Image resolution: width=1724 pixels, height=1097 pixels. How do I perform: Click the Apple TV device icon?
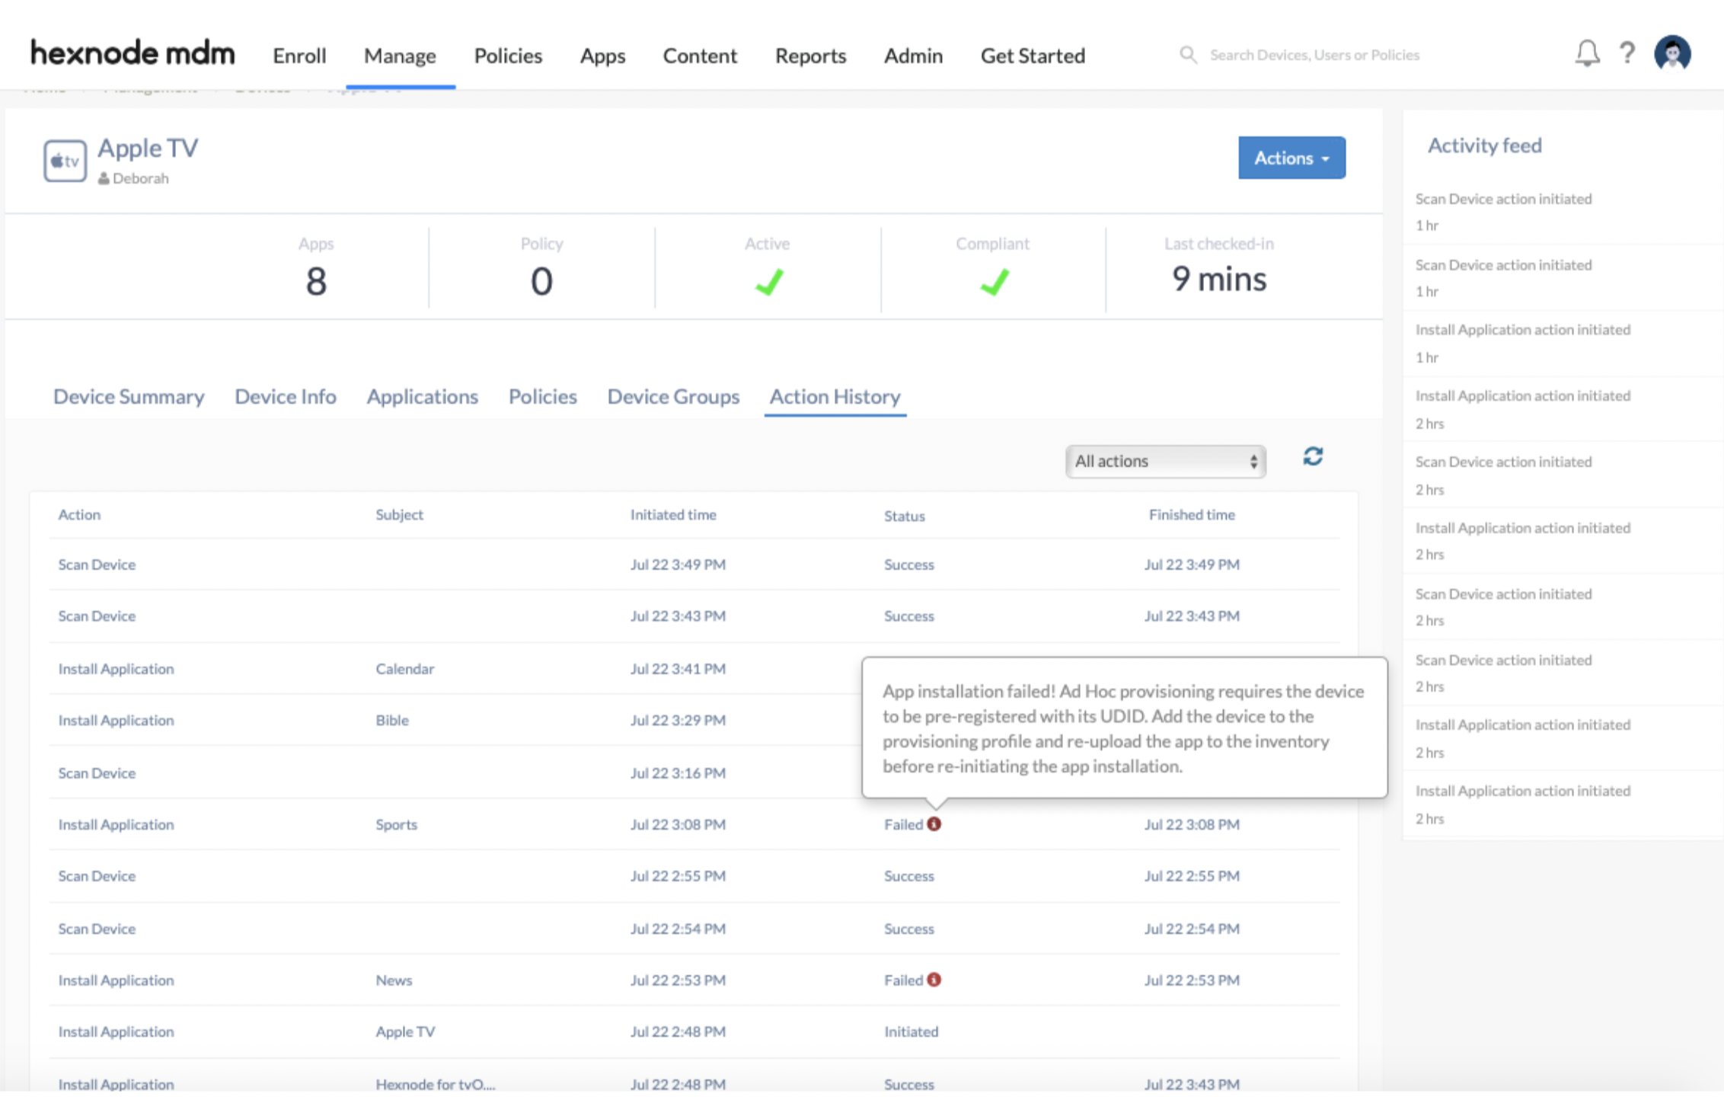[x=65, y=161]
